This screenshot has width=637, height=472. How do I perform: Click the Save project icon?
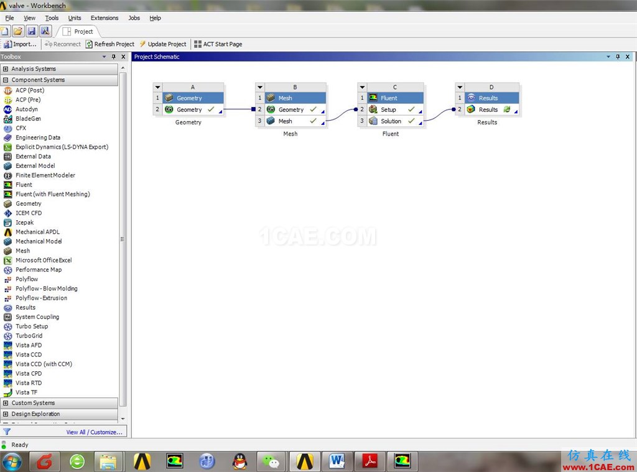click(x=32, y=31)
